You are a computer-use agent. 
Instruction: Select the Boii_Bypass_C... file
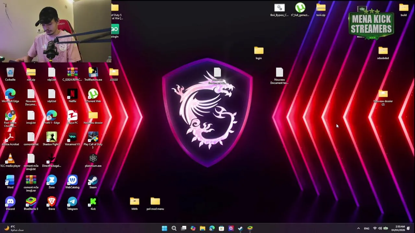pos(279,10)
